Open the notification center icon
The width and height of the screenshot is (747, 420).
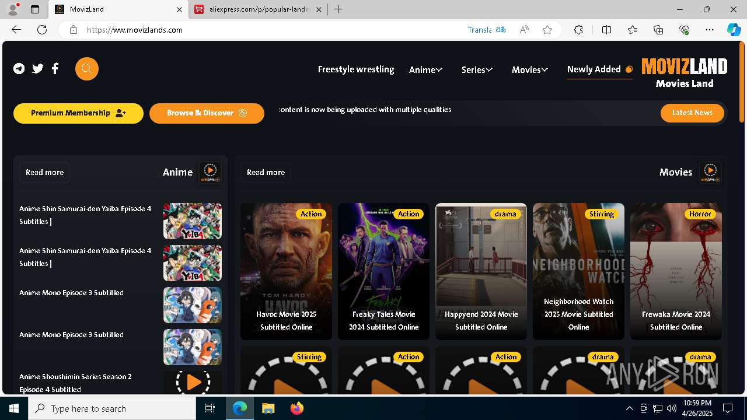728,408
